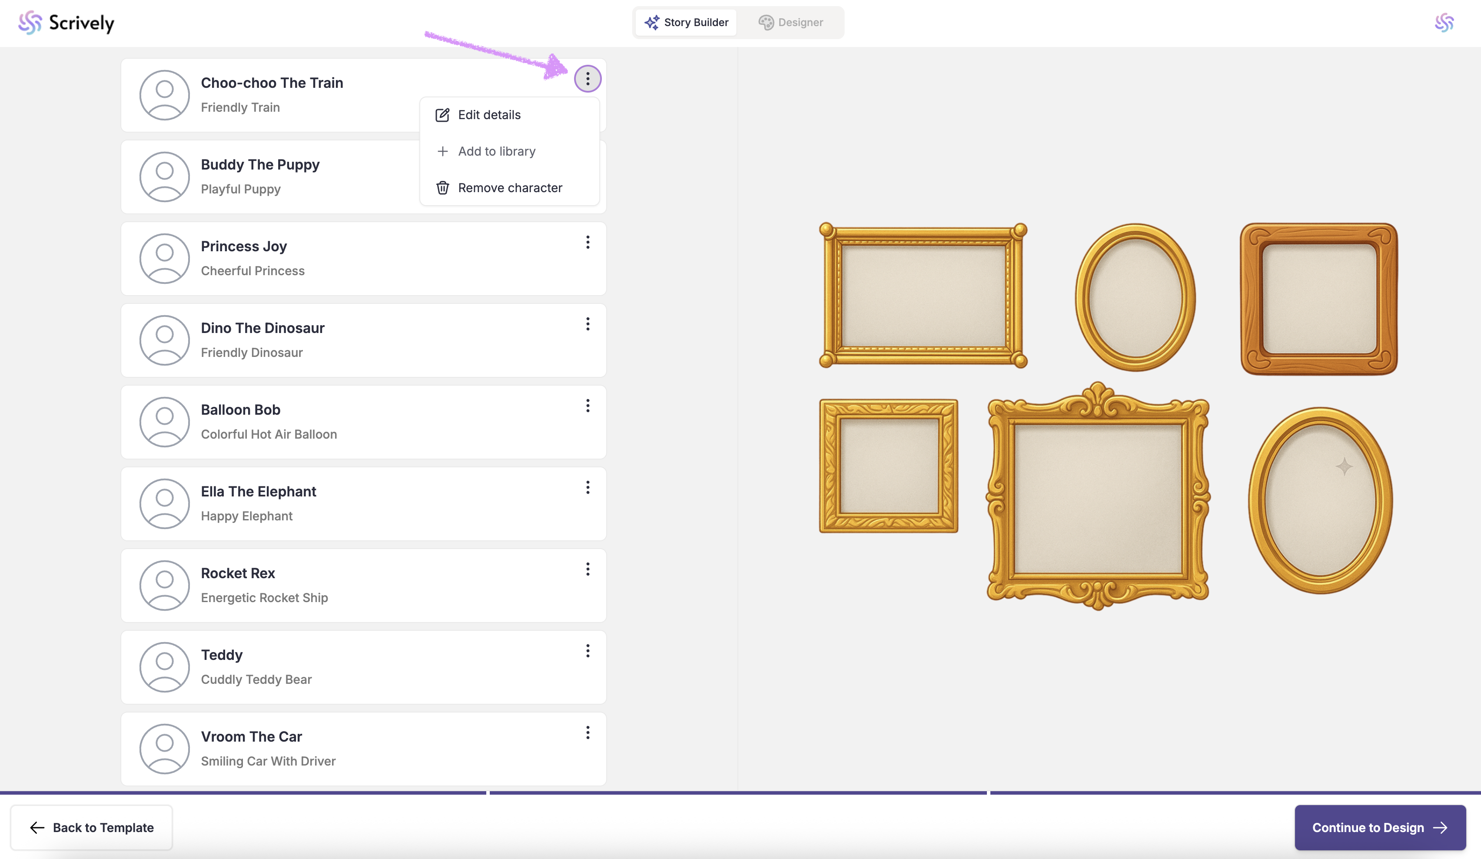Image resolution: width=1481 pixels, height=859 pixels.
Task: Click Choo-choo The Train avatar icon
Action: pos(164,95)
